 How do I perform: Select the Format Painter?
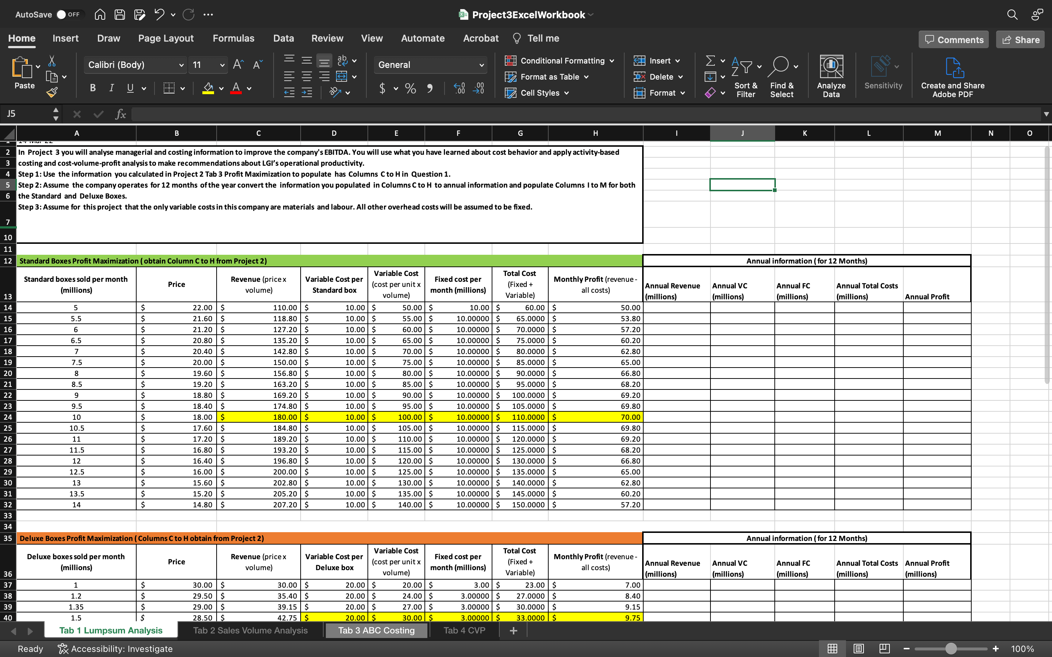[52, 92]
